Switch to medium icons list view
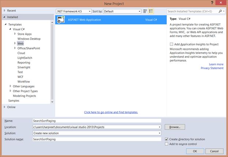 151,11
